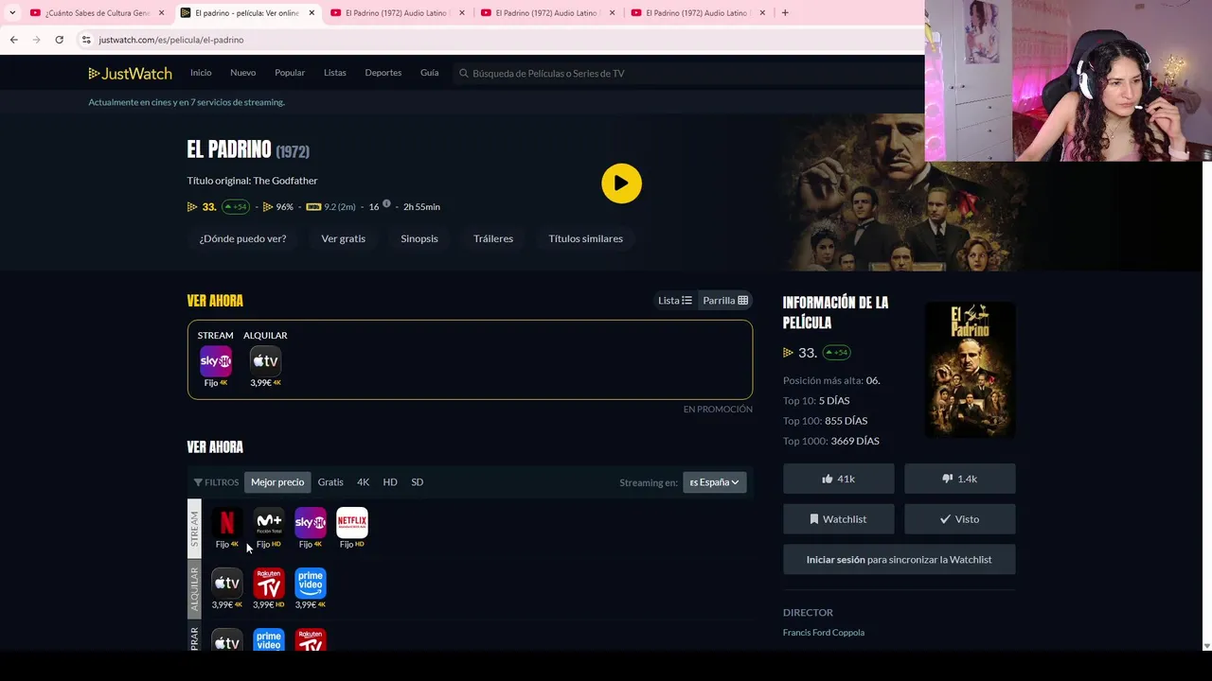Toggle the 4K quality filter

tap(364, 482)
